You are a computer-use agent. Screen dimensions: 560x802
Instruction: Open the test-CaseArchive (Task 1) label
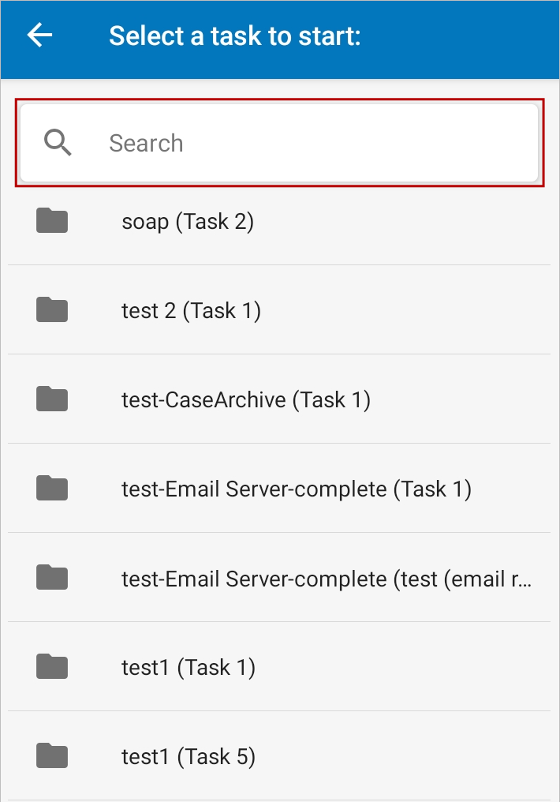pos(246,400)
